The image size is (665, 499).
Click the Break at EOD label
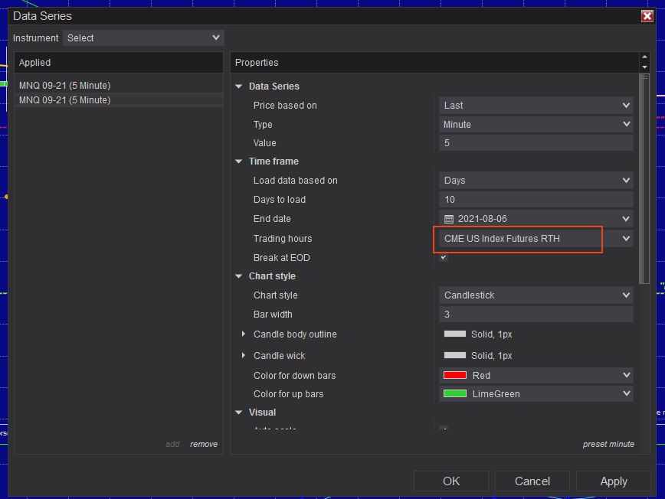point(282,258)
